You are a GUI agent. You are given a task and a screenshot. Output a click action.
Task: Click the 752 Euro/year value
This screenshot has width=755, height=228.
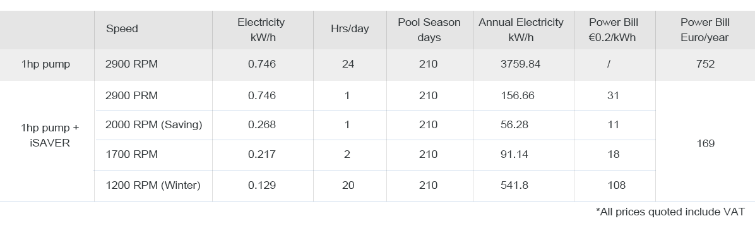click(705, 64)
